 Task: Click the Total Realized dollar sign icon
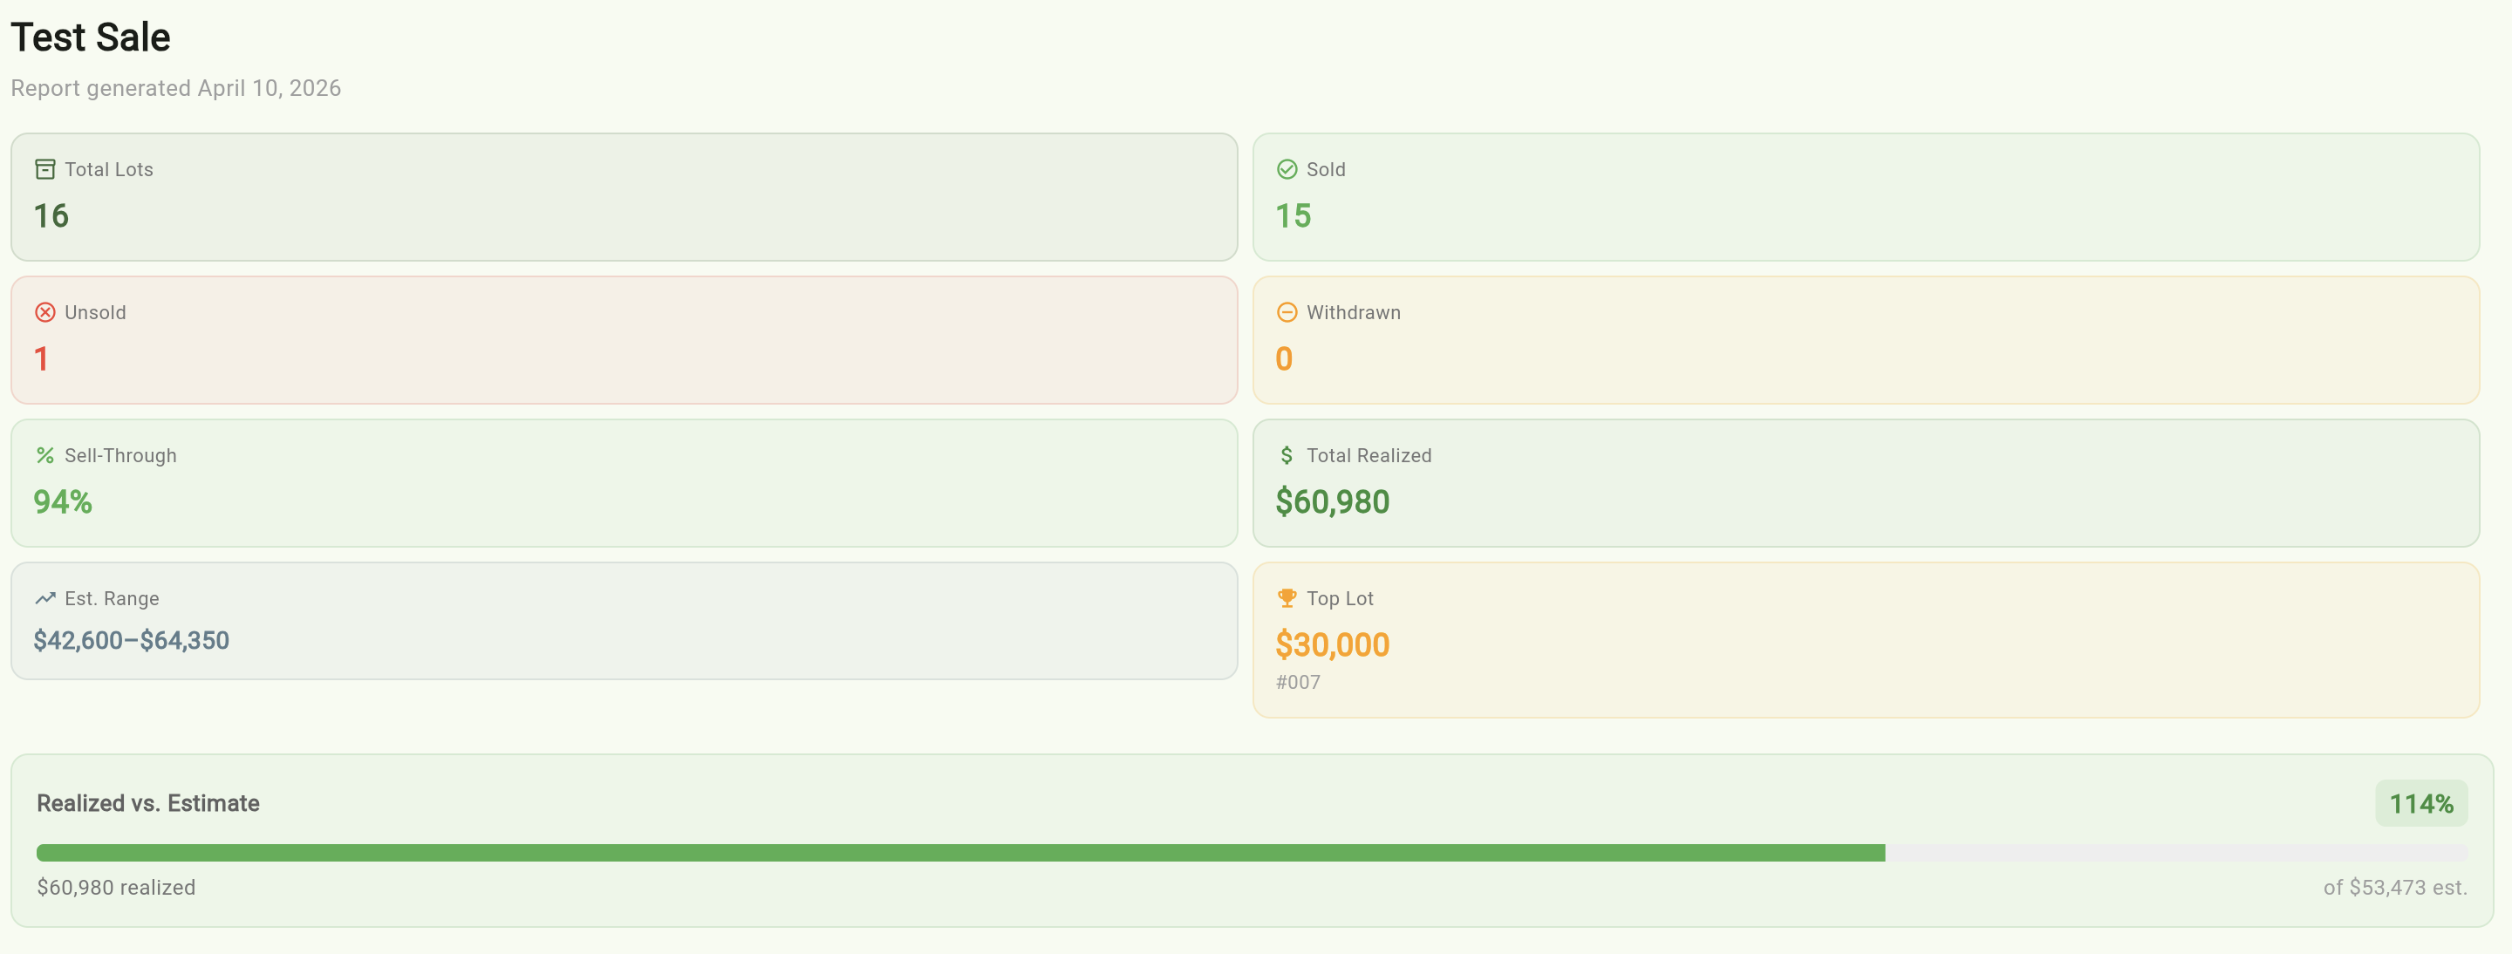[1287, 456]
